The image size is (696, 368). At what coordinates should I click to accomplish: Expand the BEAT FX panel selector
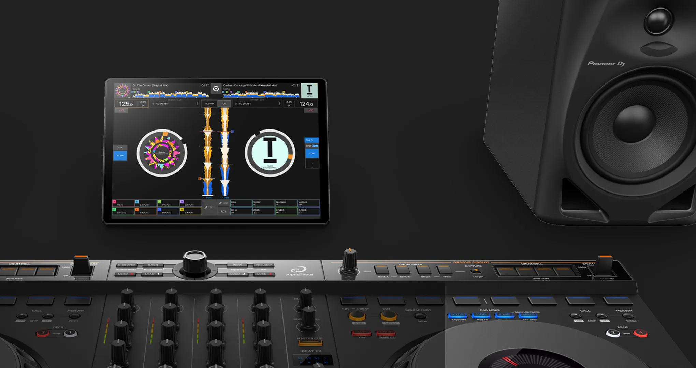pos(311,140)
